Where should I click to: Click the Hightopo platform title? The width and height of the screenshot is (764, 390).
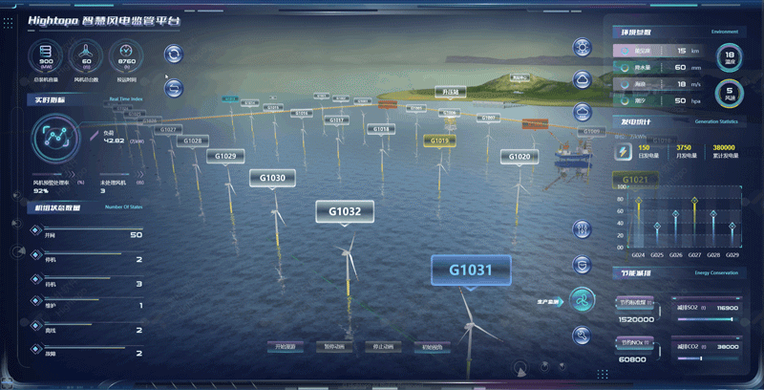[104, 21]
